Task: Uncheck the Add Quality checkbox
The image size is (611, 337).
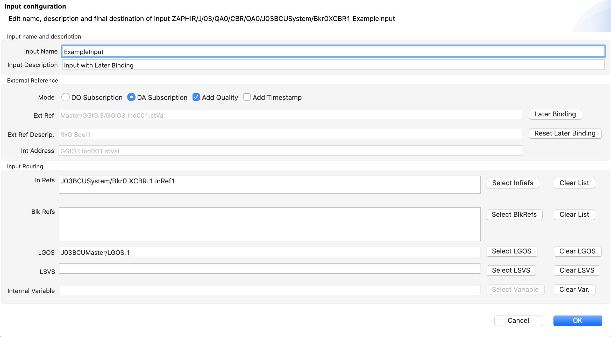Action: coord(196,97)
